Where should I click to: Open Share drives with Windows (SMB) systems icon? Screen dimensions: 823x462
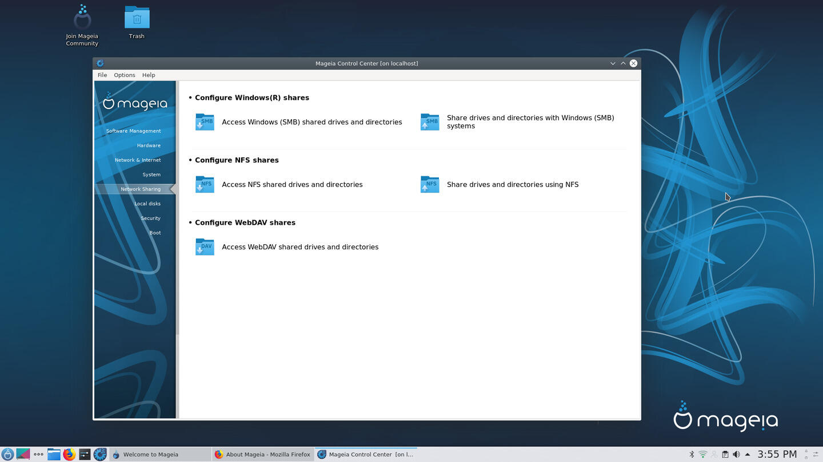[x=430, y=122]
